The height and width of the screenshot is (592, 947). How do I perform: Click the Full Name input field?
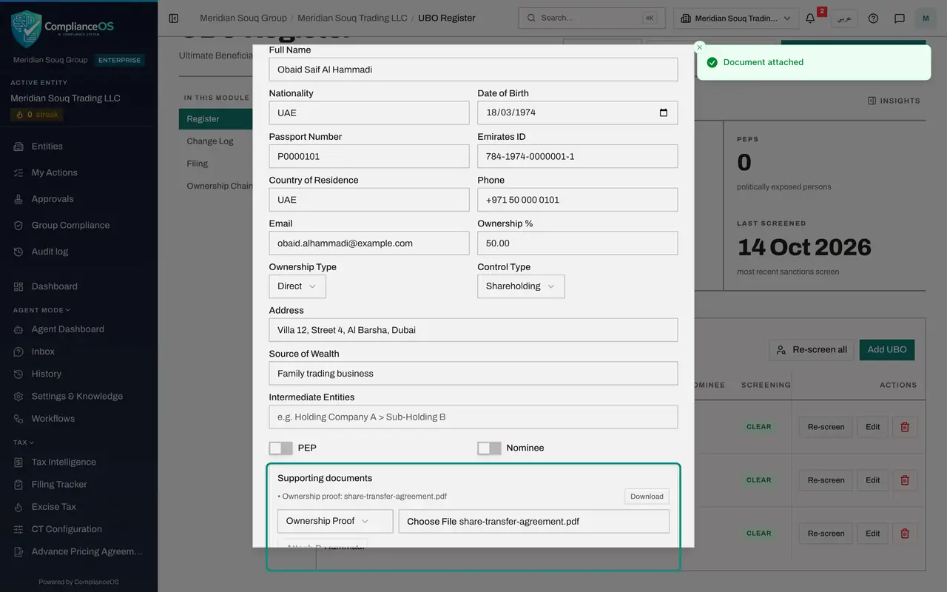tap(473, 70)
